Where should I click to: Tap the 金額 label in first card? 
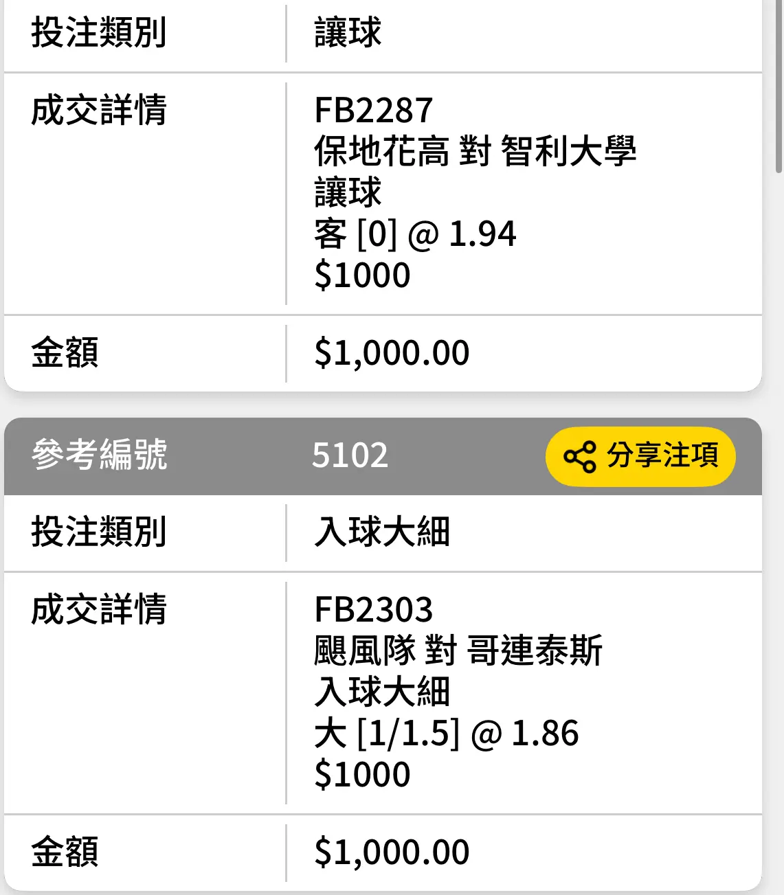click(65, 353)
